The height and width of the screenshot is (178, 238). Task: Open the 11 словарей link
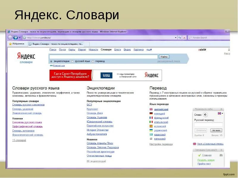[x=19, y=140]
